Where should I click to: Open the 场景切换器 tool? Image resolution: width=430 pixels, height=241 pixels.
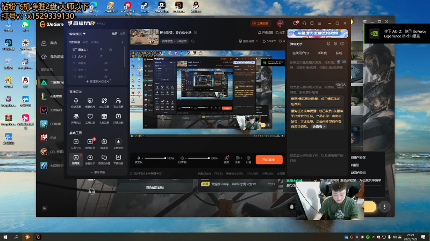pos(104,157)
